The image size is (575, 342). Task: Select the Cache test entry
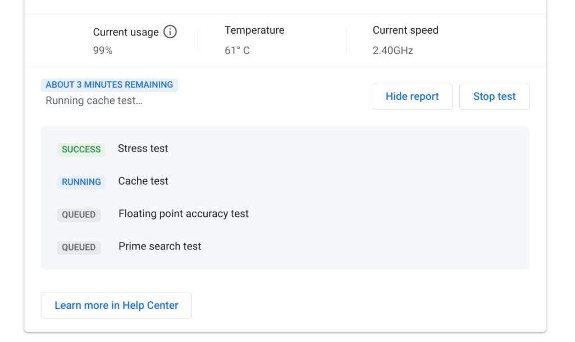coord(143,181)
